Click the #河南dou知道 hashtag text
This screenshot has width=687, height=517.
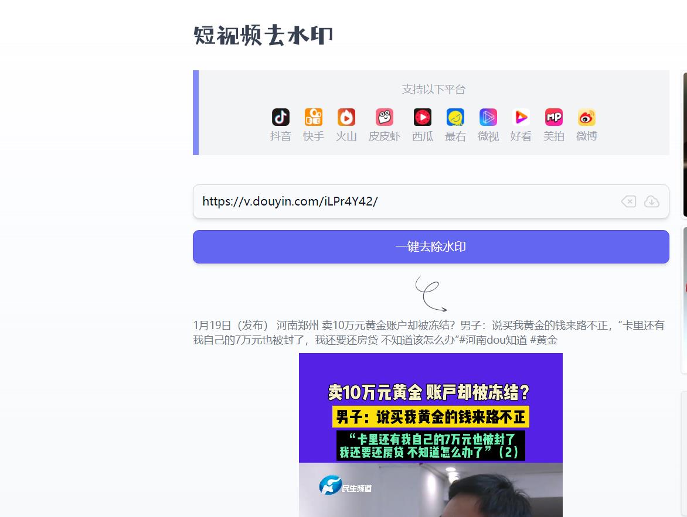click(492, 340)
